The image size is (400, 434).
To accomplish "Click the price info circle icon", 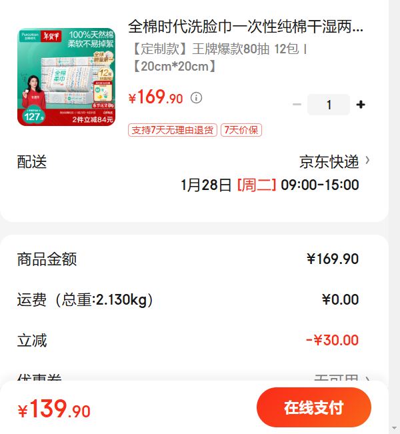I will 196,98.
